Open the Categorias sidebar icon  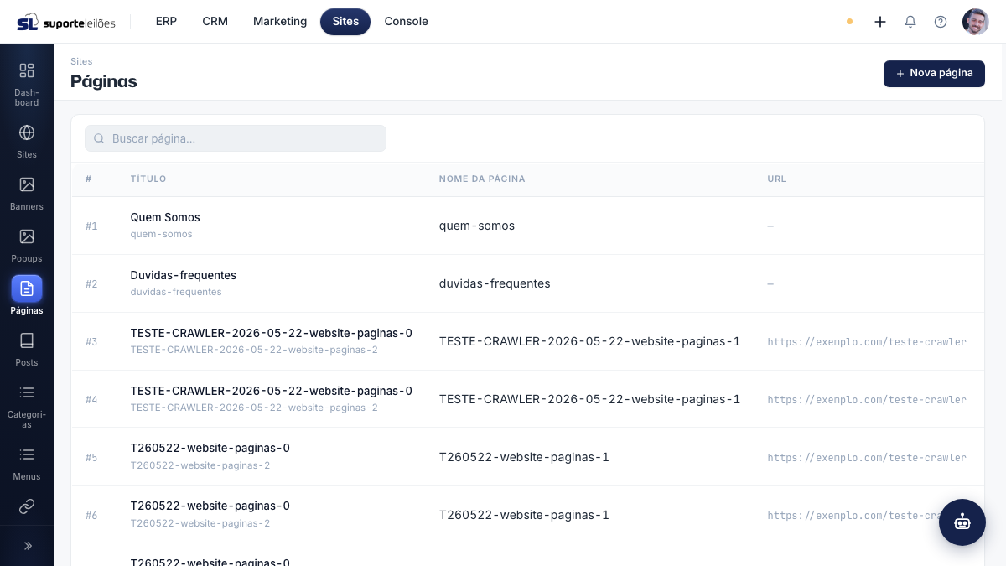(x=27, y=392)
